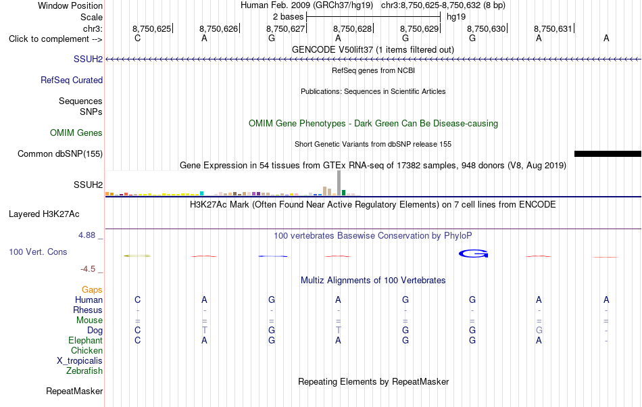Click the -4.5 PhyloP lower scale value
Image resolution: width=642 pixels, height=407 pixels.
(88, 268)
